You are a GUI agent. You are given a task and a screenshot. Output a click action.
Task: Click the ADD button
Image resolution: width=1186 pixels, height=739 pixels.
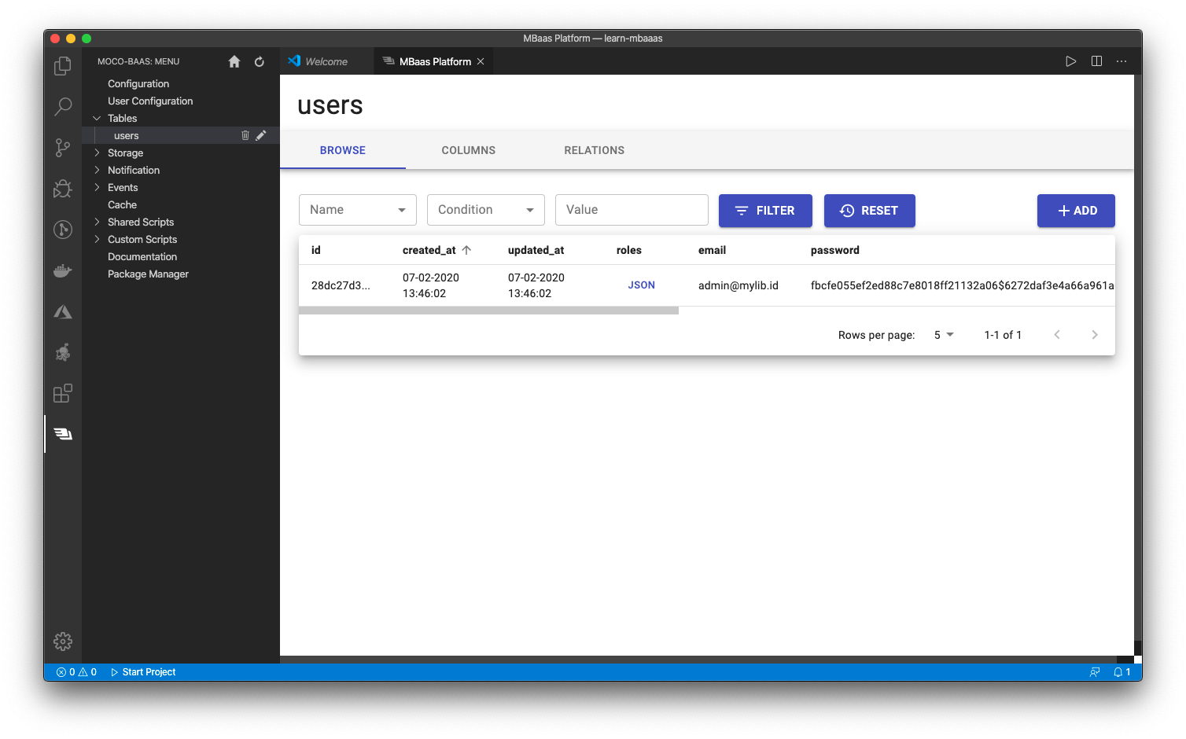pyautogui.click(x=1076, y=211)
